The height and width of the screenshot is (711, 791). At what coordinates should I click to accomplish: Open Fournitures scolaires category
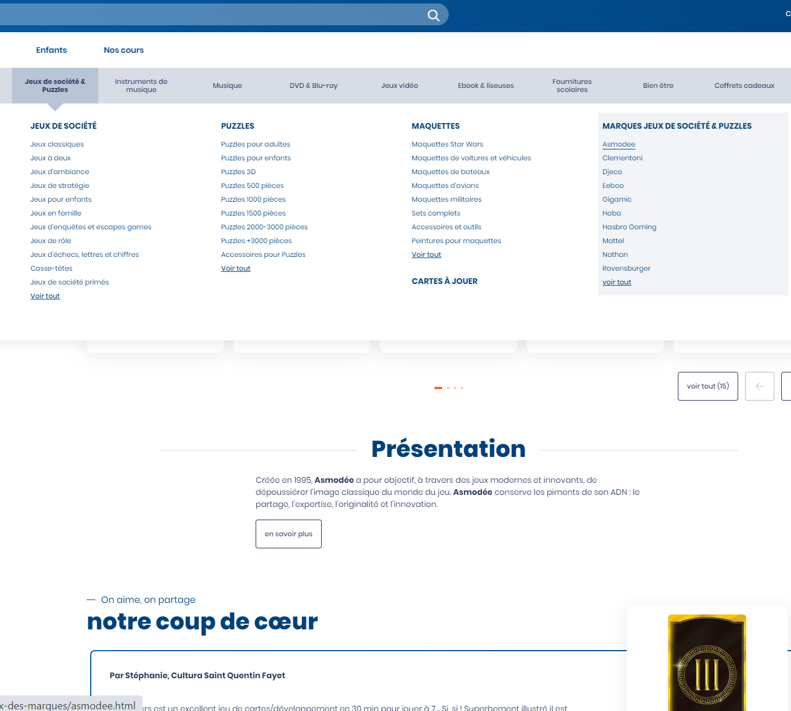click(572, 86)
